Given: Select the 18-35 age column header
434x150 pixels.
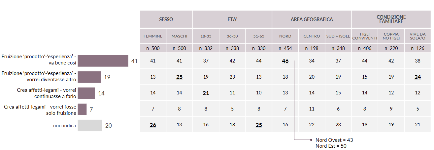Looking at the screenshot, I should [x=206, y=36].
